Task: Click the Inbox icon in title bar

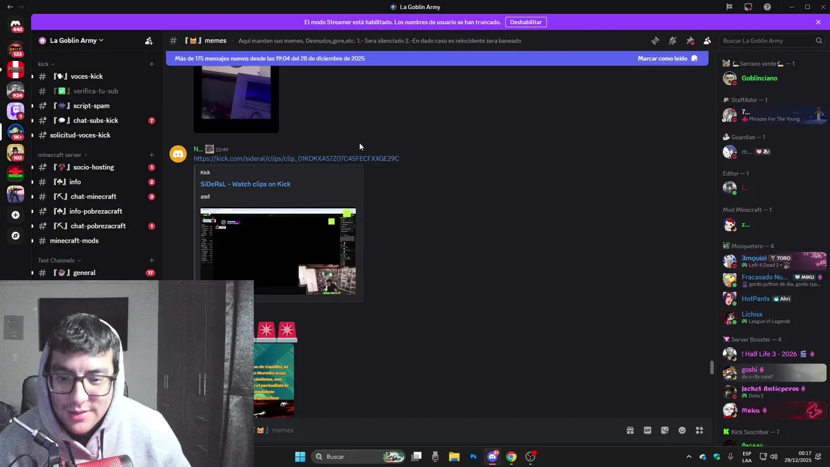Action: pos(748,7)
